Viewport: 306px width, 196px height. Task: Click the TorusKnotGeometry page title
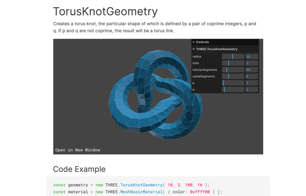point(105,12)
